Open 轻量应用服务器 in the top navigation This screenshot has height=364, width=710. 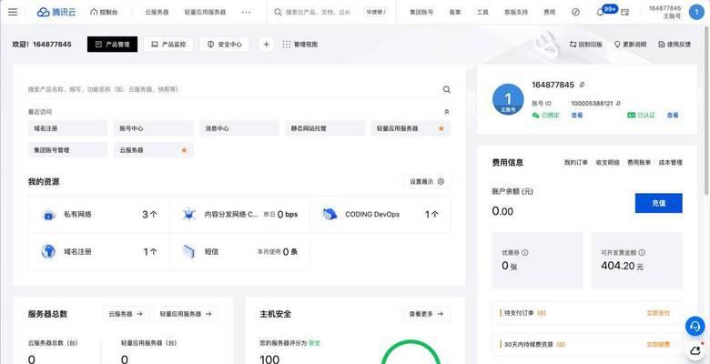click(205, 12)
